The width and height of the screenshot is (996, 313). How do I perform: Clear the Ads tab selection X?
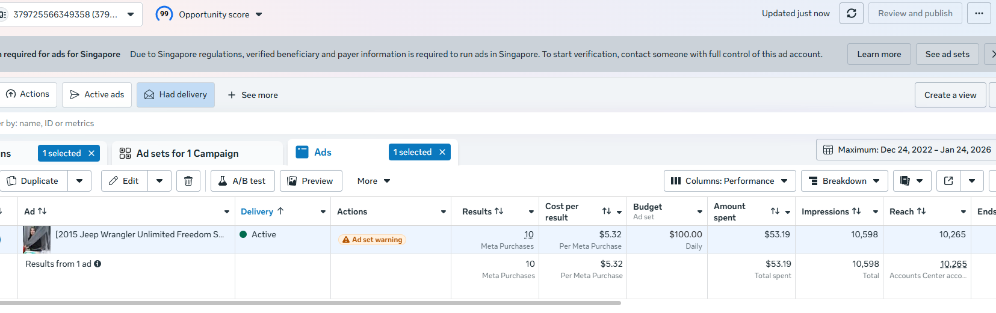click(442, 153)
